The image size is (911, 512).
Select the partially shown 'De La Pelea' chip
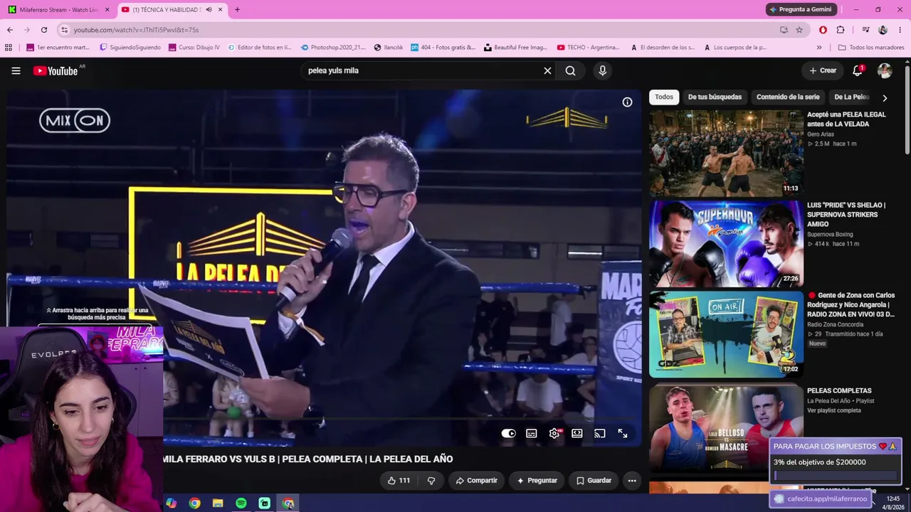(851, 97)
